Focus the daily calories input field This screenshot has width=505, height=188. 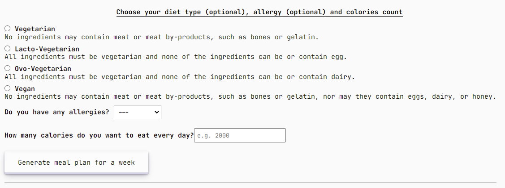(240, 135)
